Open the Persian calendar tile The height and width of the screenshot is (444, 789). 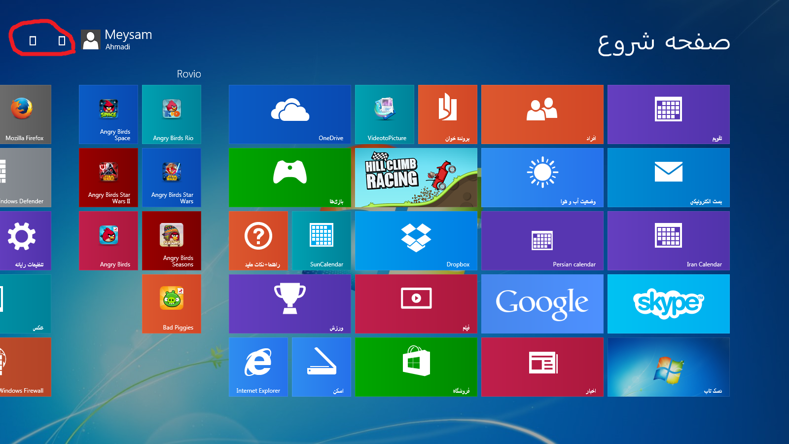point(542,241)
